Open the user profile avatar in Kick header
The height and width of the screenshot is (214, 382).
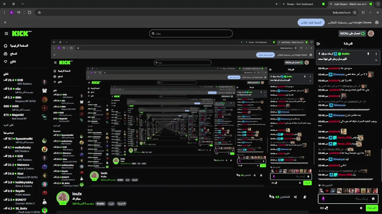tap(371, 34)
